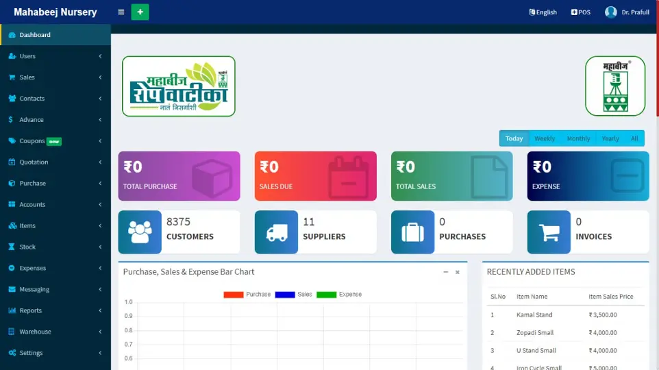
Task: Click the Suppliers truck icon tile
Action: tap(276, 232)
